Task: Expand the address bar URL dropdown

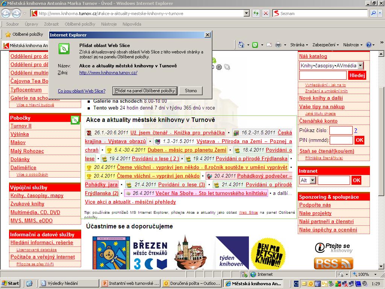Action: (247, 13)
